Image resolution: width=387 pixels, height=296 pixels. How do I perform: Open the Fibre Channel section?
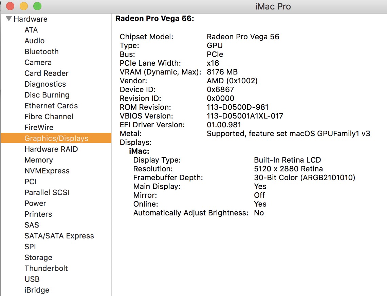[49, 117]
